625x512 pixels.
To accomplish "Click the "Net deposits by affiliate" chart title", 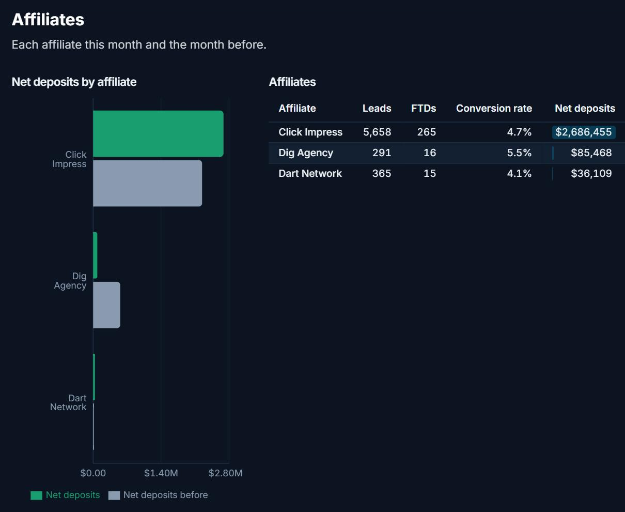I will click(x=74, y=82).
